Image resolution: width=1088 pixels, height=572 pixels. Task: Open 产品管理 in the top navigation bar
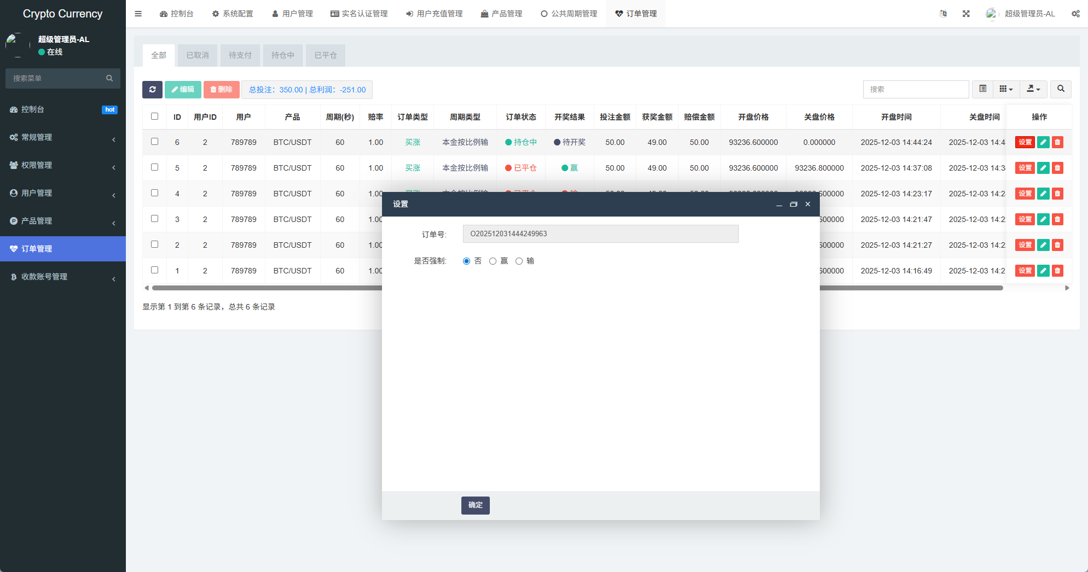(x=501, y=13)
